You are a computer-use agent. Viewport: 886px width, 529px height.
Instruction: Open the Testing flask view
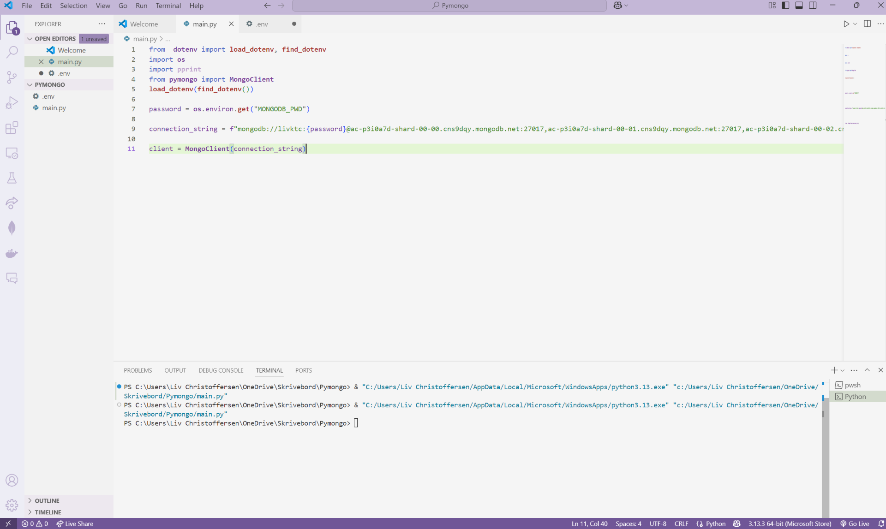[12, 178]
